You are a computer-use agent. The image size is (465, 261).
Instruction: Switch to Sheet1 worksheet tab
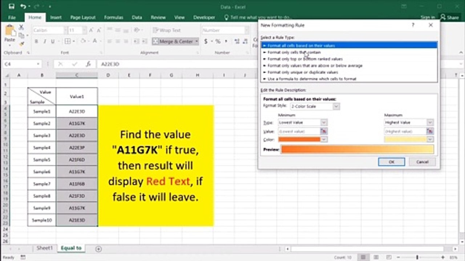click(x=45, y=248)
